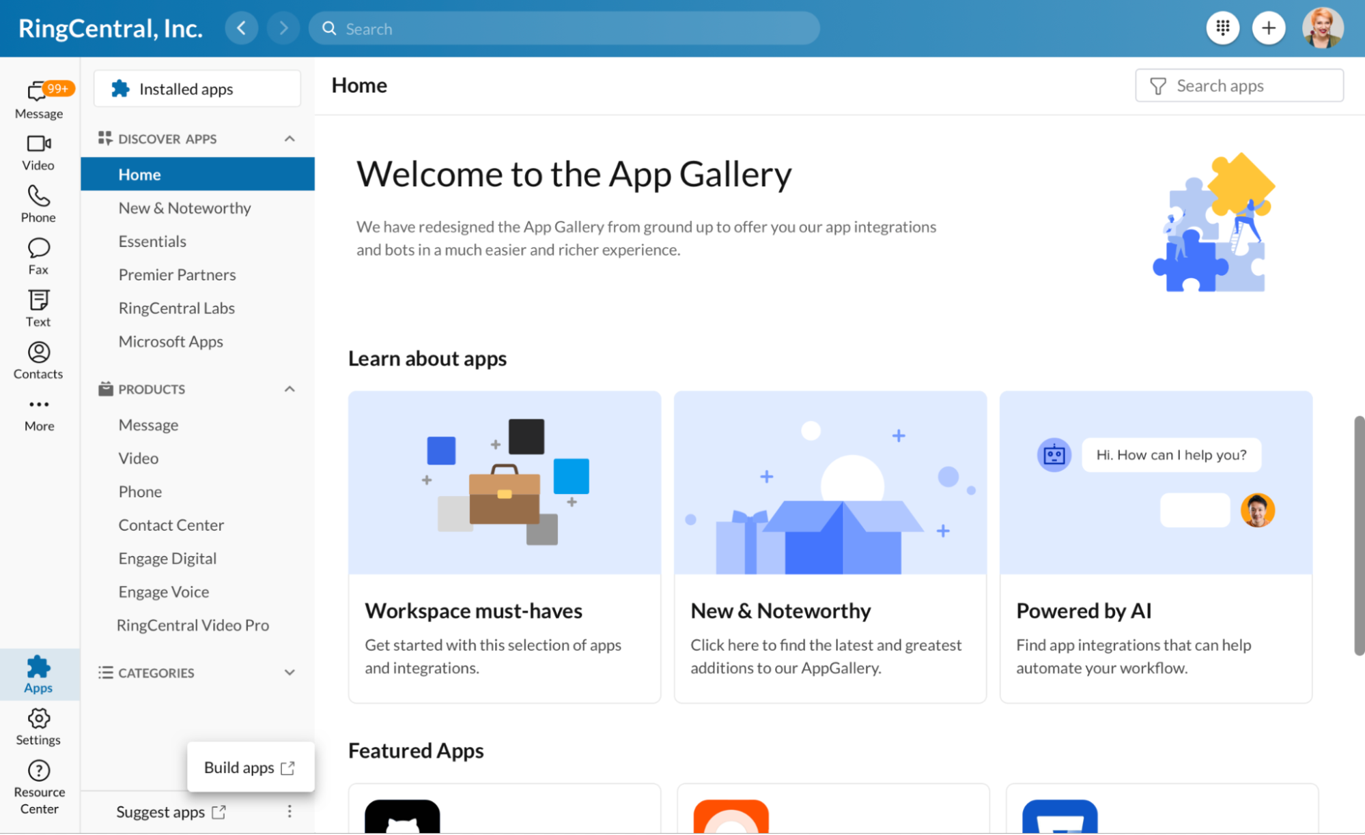Click the Suggest apps link
The height and width of the screenshot is (835, 1365).
point(171,810)
